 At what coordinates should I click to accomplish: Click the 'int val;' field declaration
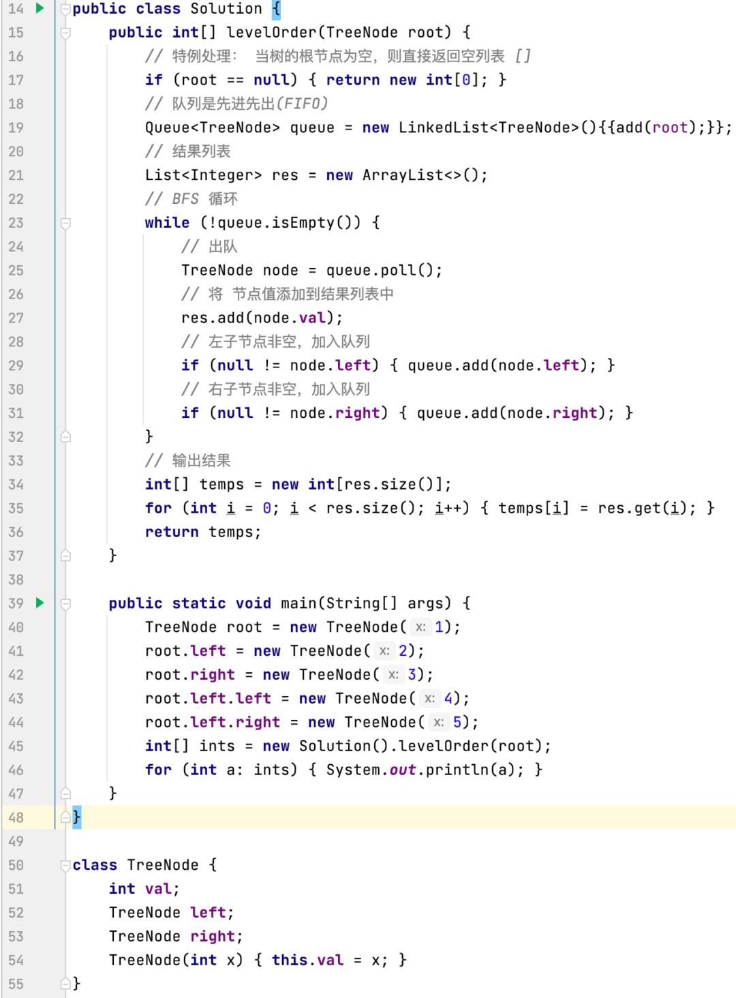coord(144,889)
